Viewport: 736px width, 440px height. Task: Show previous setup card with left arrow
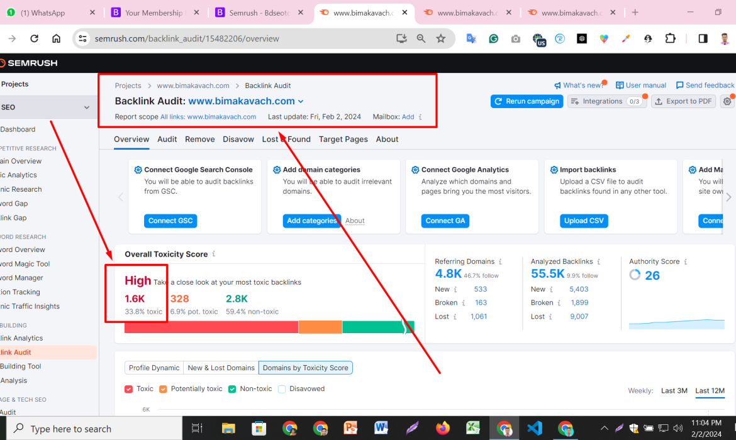pos(121,197)
